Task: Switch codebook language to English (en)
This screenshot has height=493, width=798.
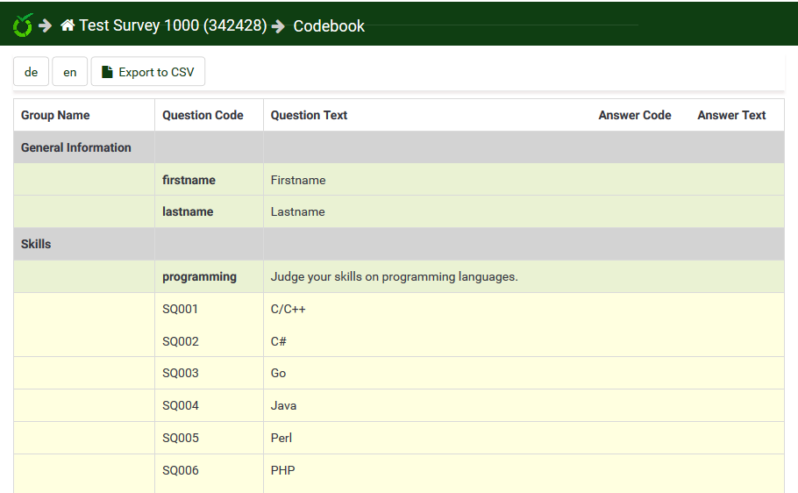Action: click(70, 72)
